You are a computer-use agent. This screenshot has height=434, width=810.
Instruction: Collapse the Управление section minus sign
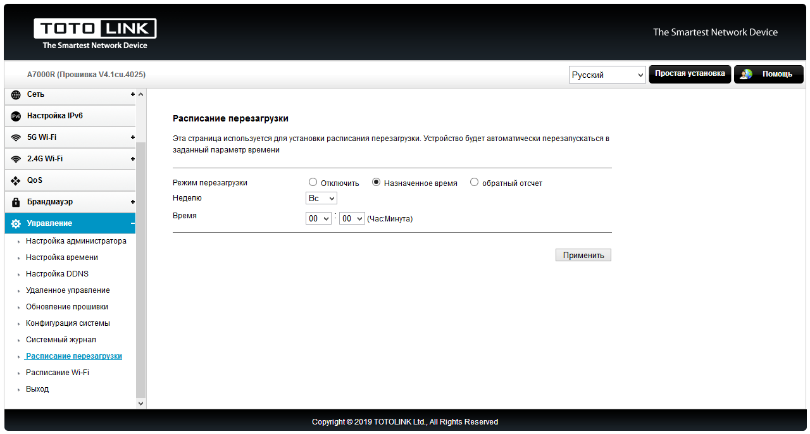133,223
